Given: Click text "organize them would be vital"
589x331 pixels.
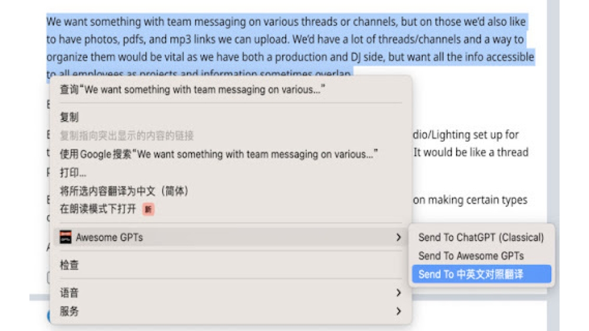Looking at the screenshot, I should pos(115,57).
